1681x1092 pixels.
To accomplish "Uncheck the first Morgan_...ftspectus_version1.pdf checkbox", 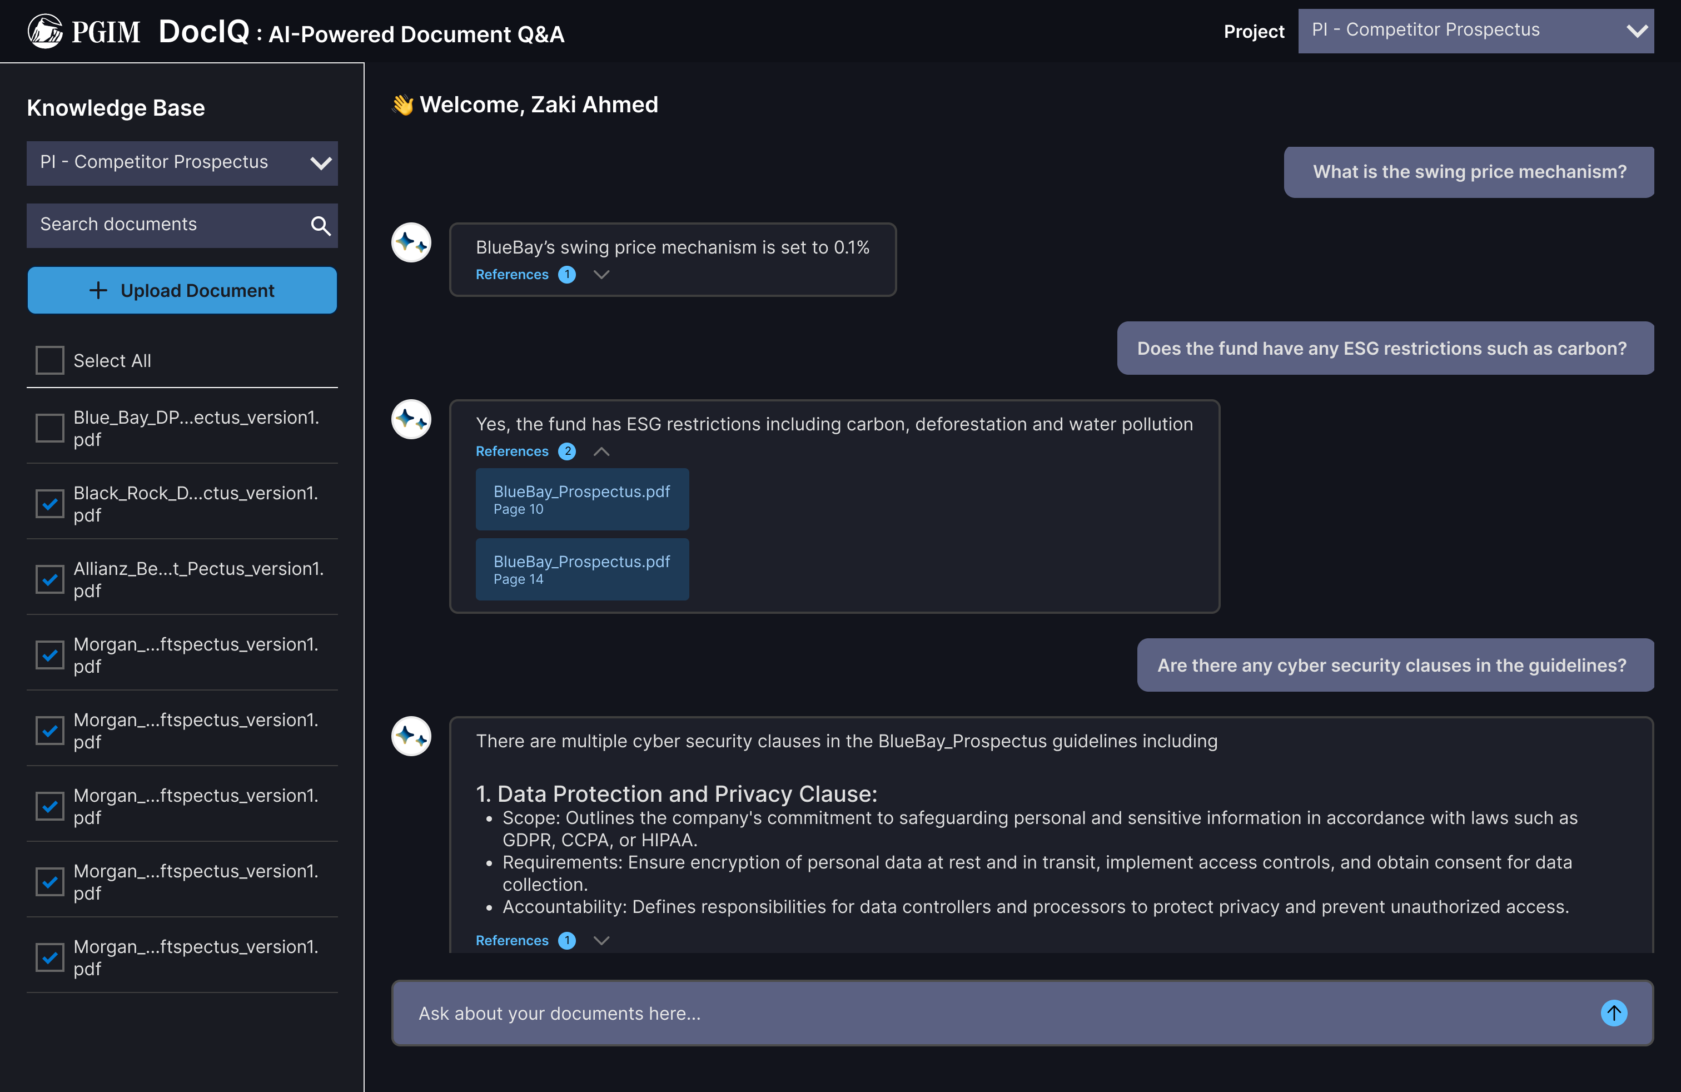I will tap(50, 655).
